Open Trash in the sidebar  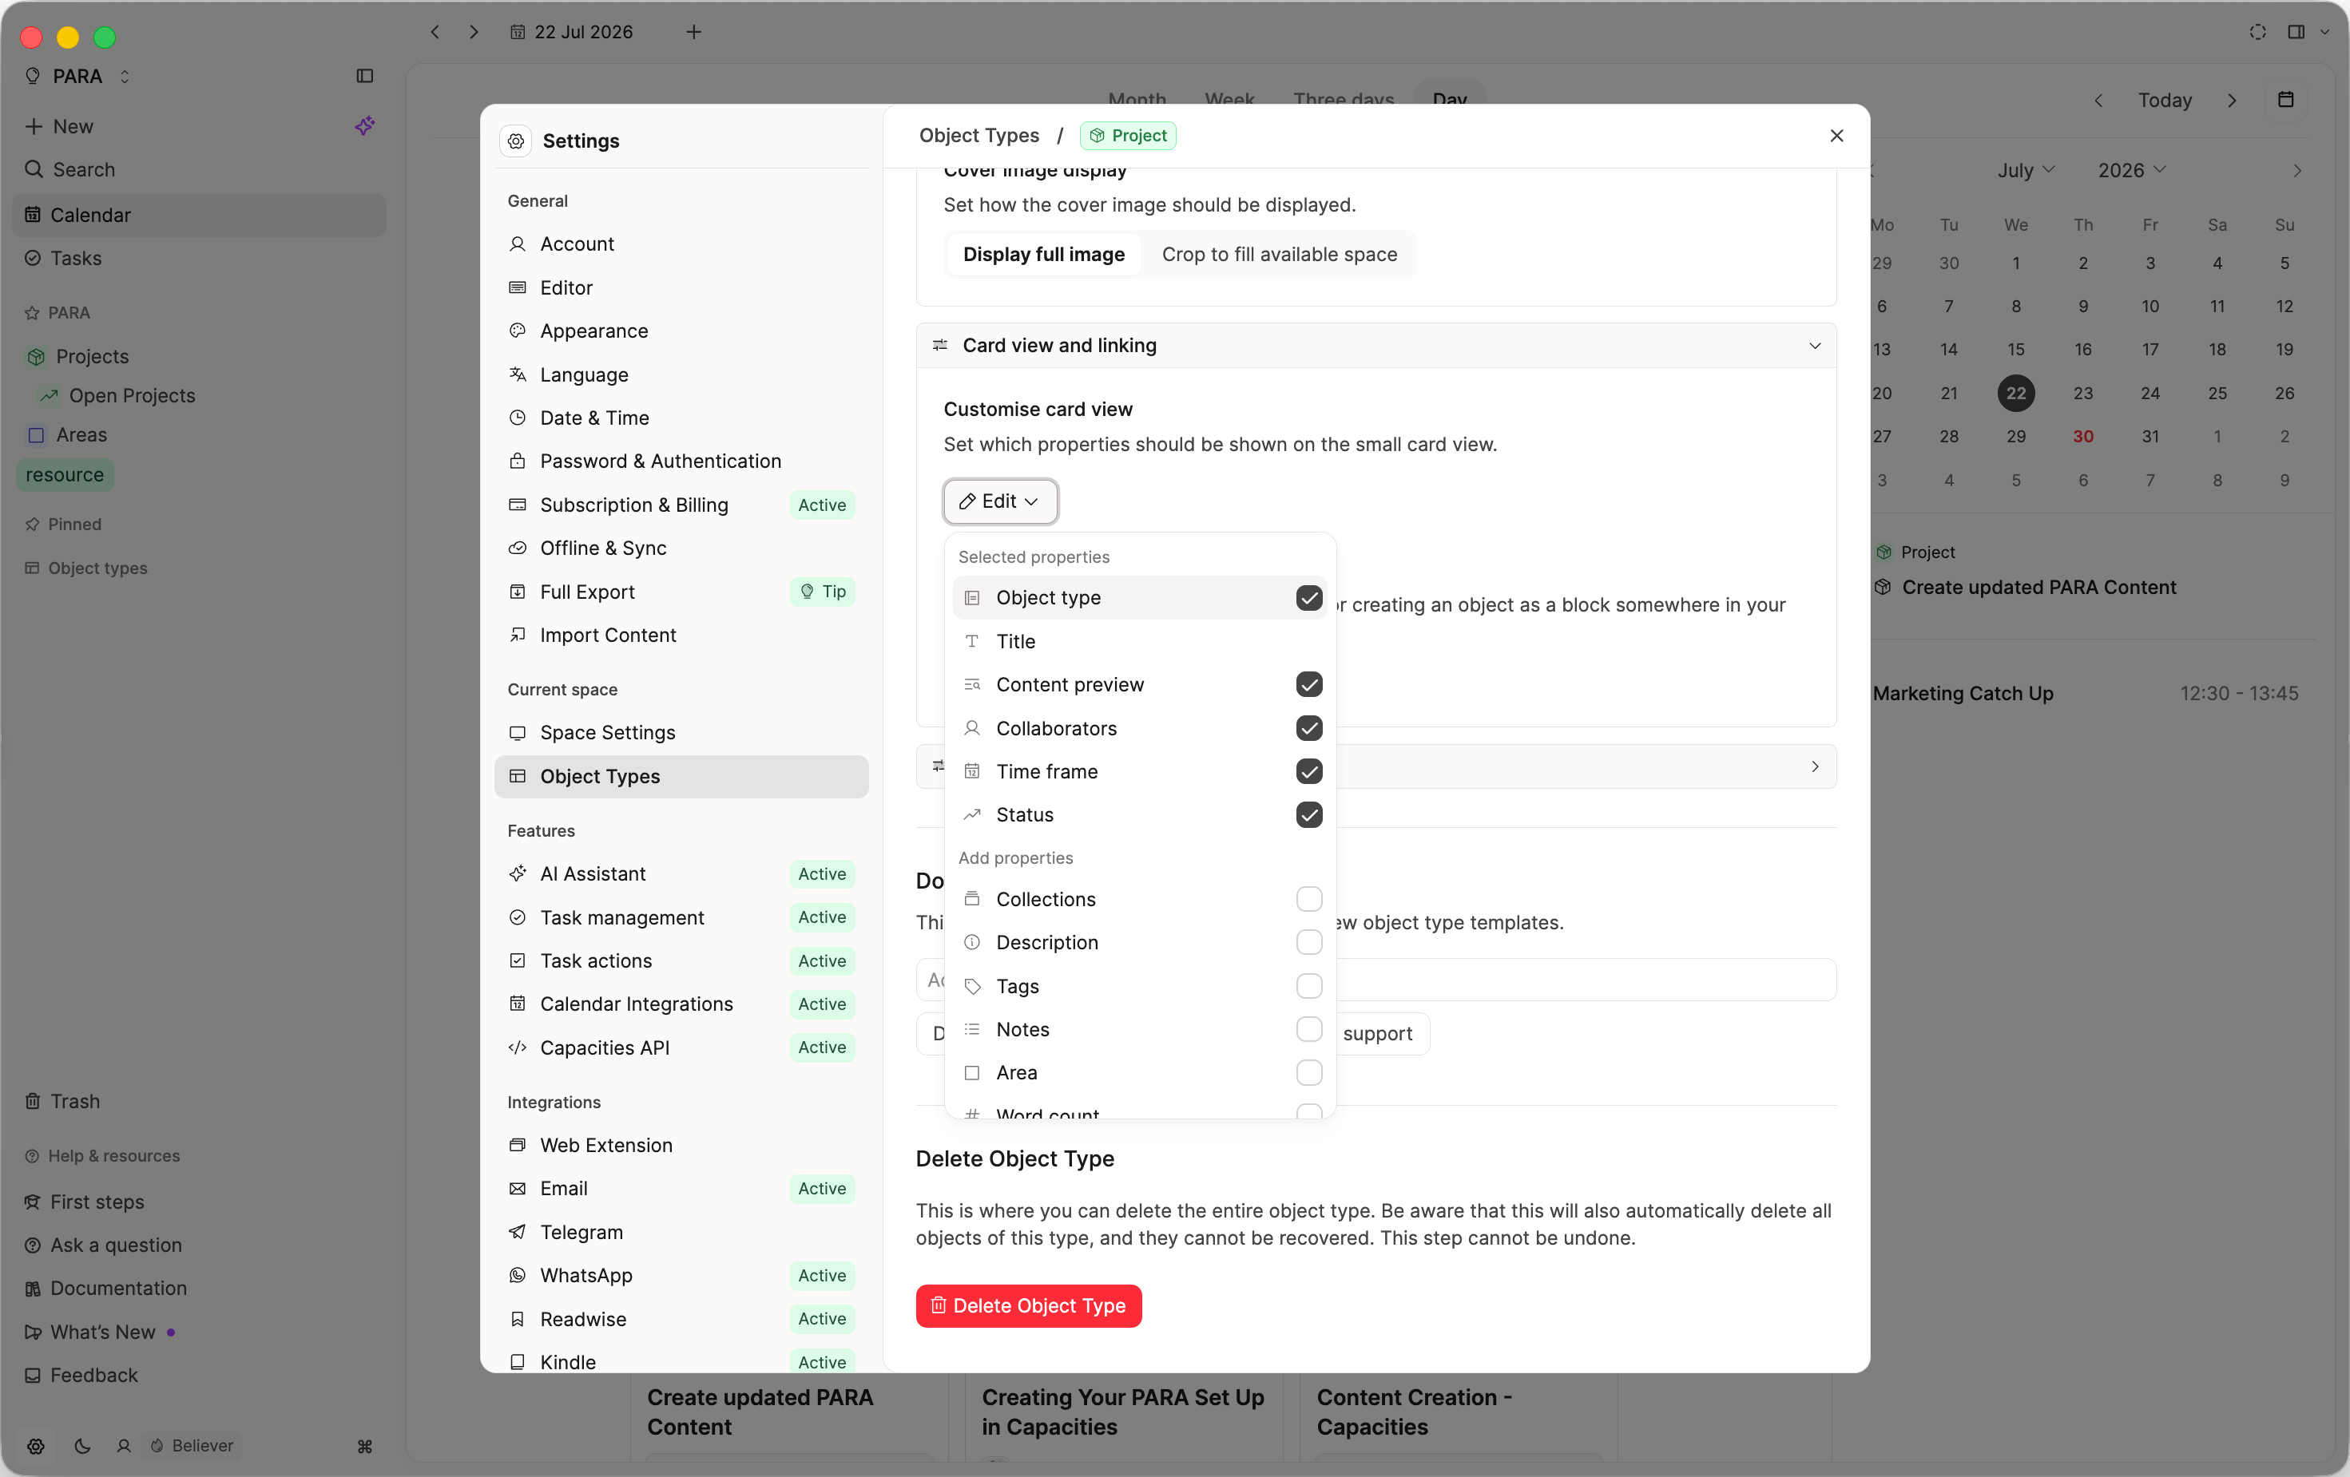(62, 1100)
